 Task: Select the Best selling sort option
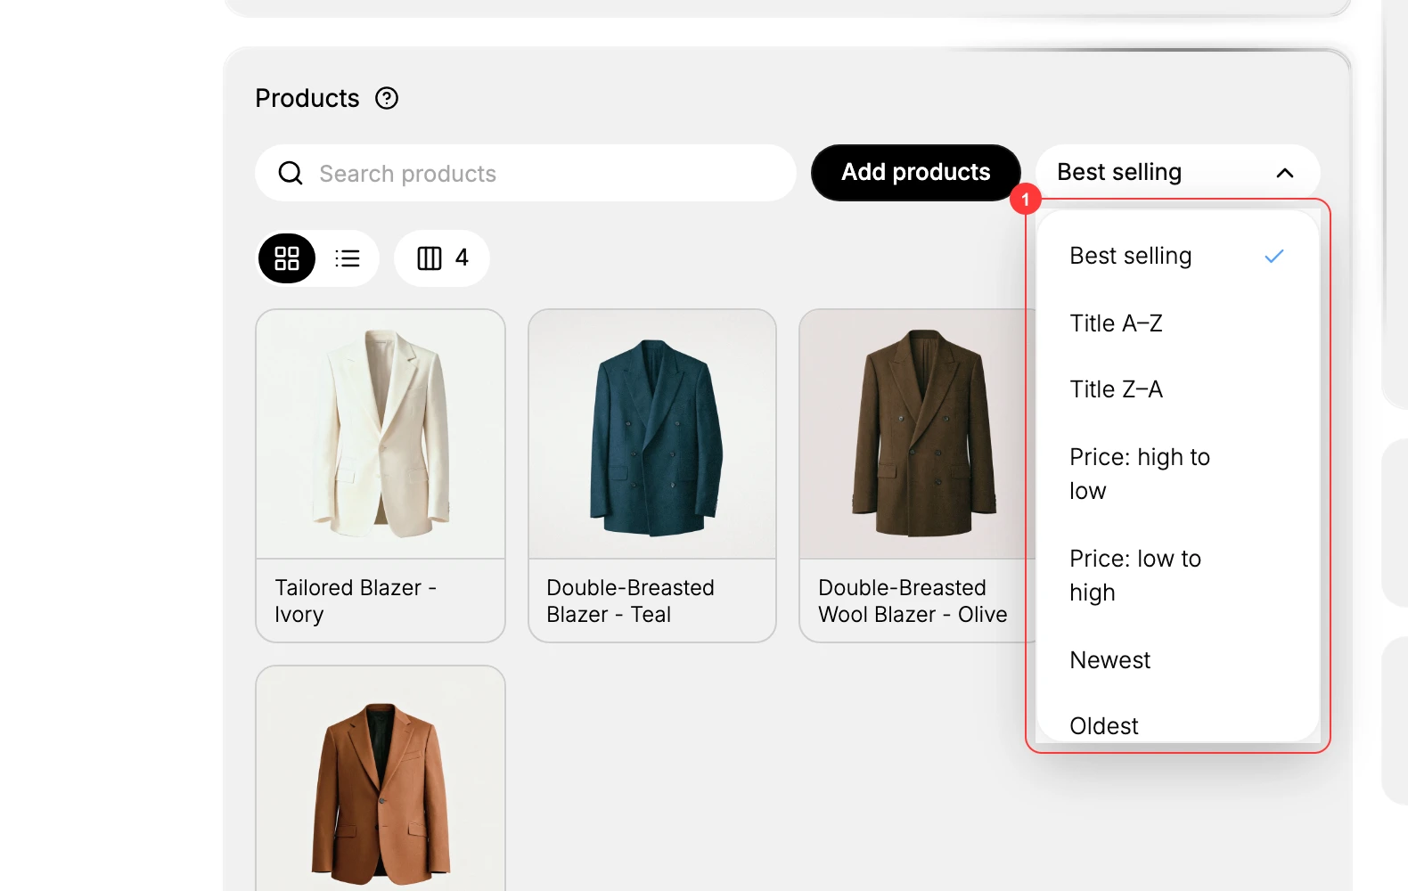coord(1177,257)
